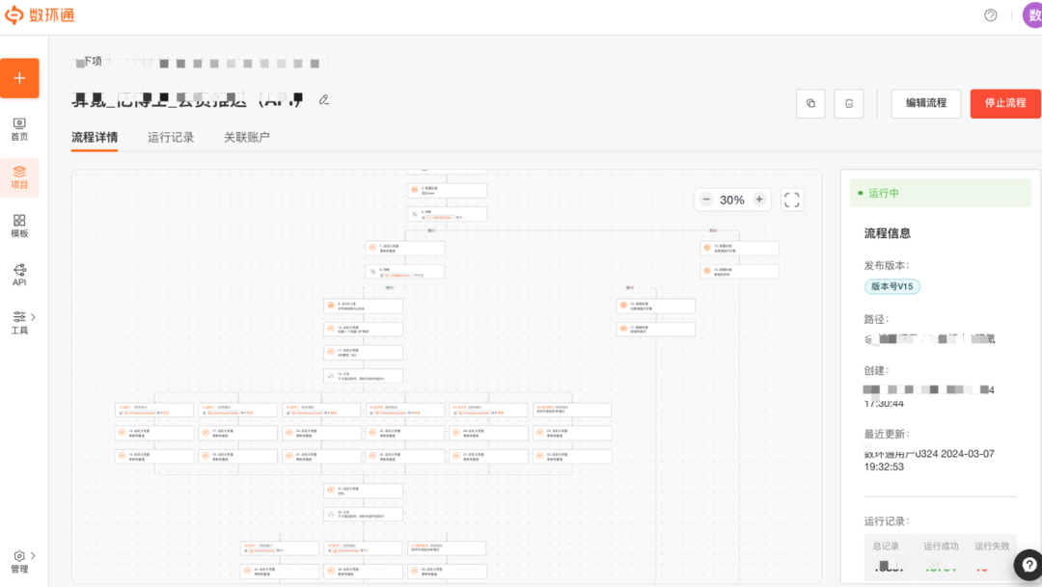This screenshot has width=1042, height=587.
Task: Open the API section in the sidebar
Action: 19,275
